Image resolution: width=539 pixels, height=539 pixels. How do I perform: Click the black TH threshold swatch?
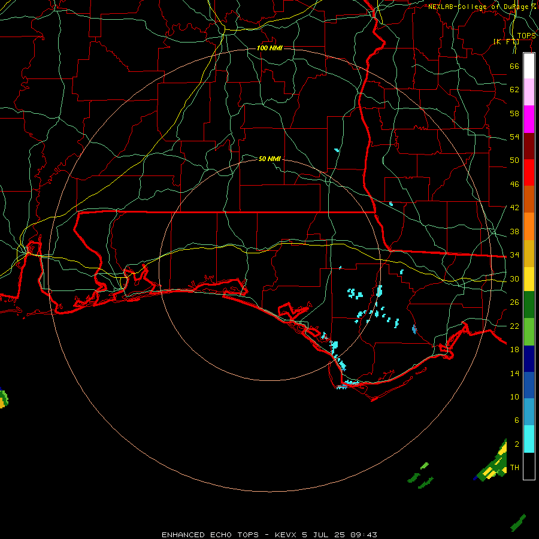529,466
